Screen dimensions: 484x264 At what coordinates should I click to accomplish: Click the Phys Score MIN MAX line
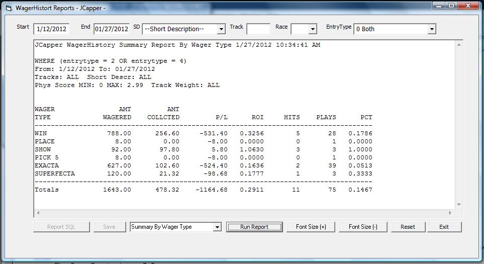127,85
